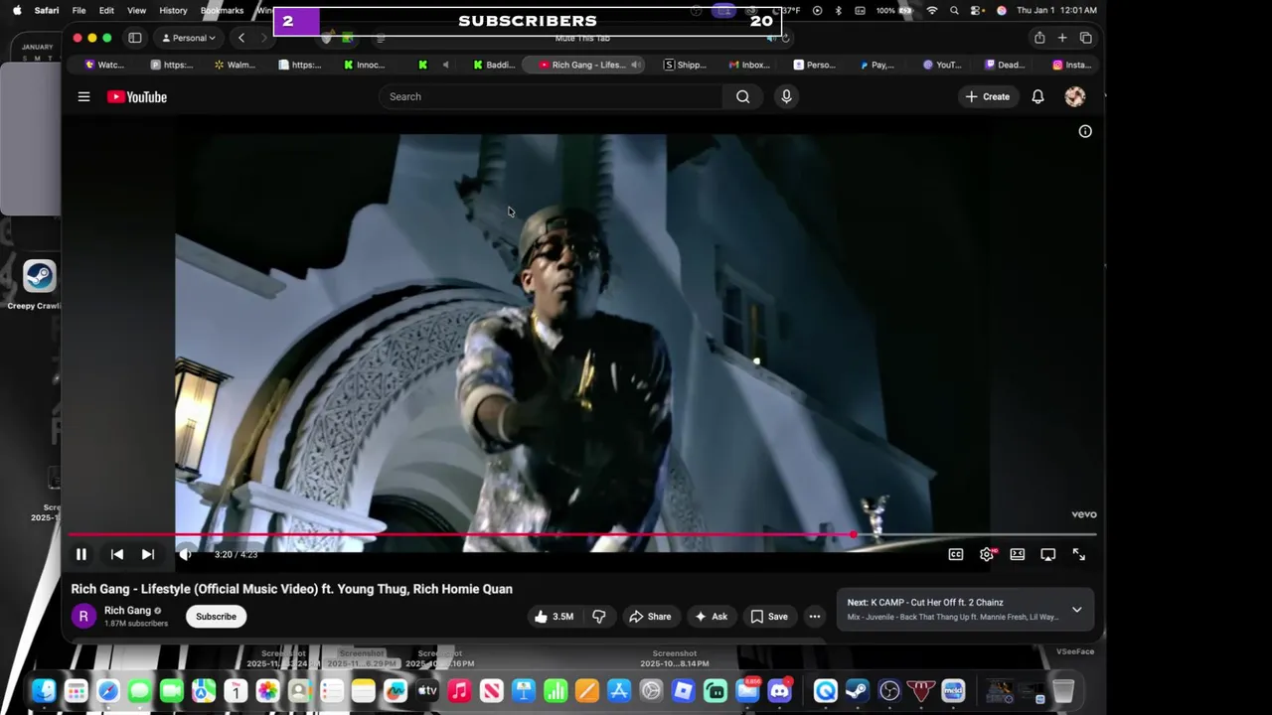The width and height of the screenshot is (1272, 715).
Task: Open the Bookmarks menu in menu bar
Action: point(222,10)
